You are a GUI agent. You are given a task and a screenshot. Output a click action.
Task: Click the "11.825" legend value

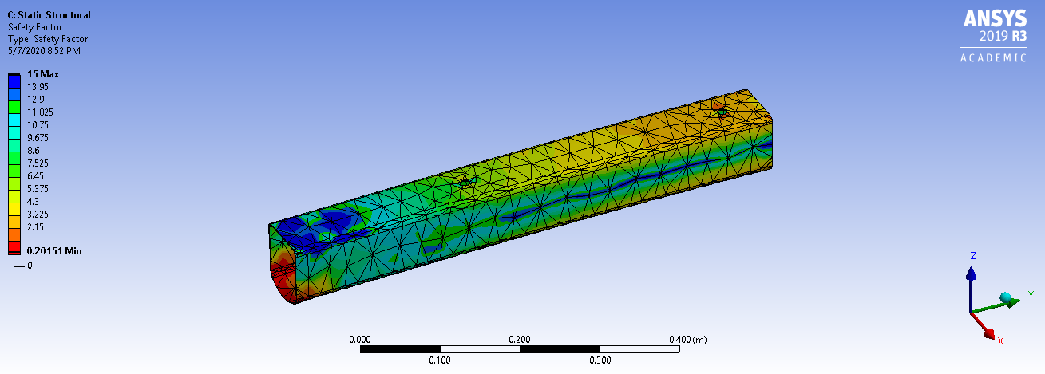coord(40,112)
